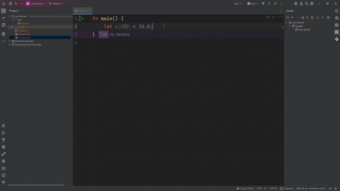Toggle the Project tool window folder icon
This screenshot has width=340, height=191.
point(3,11)
